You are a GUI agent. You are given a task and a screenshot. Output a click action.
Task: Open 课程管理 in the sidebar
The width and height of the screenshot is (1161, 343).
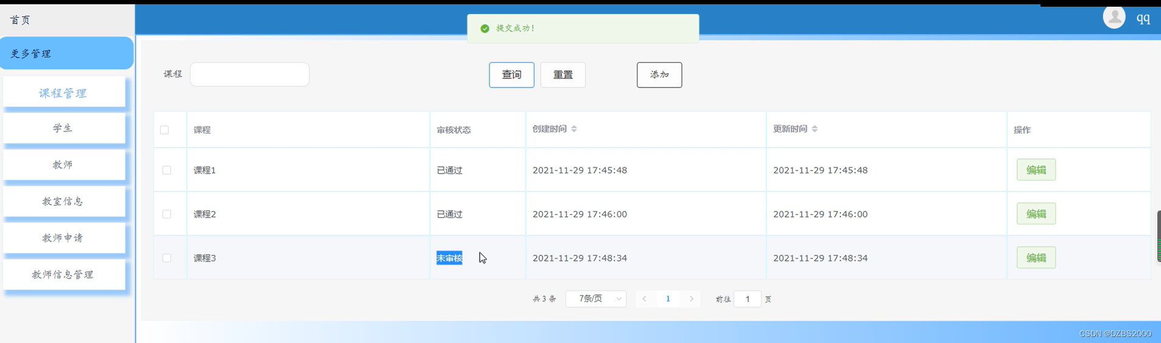coord(64,93)
